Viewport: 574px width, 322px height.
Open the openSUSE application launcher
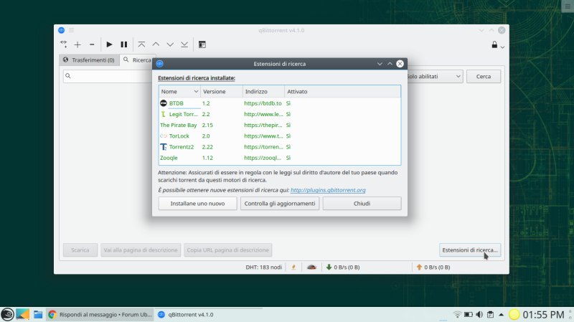point(7,314)
